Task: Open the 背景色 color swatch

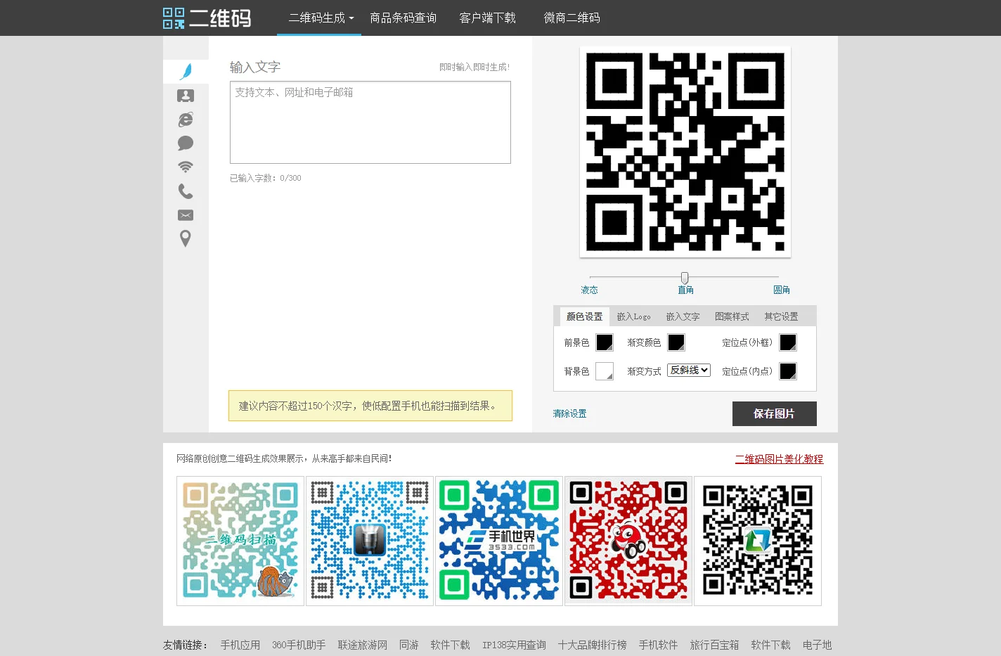Action: pyautogui.click(x=605, y=371)
